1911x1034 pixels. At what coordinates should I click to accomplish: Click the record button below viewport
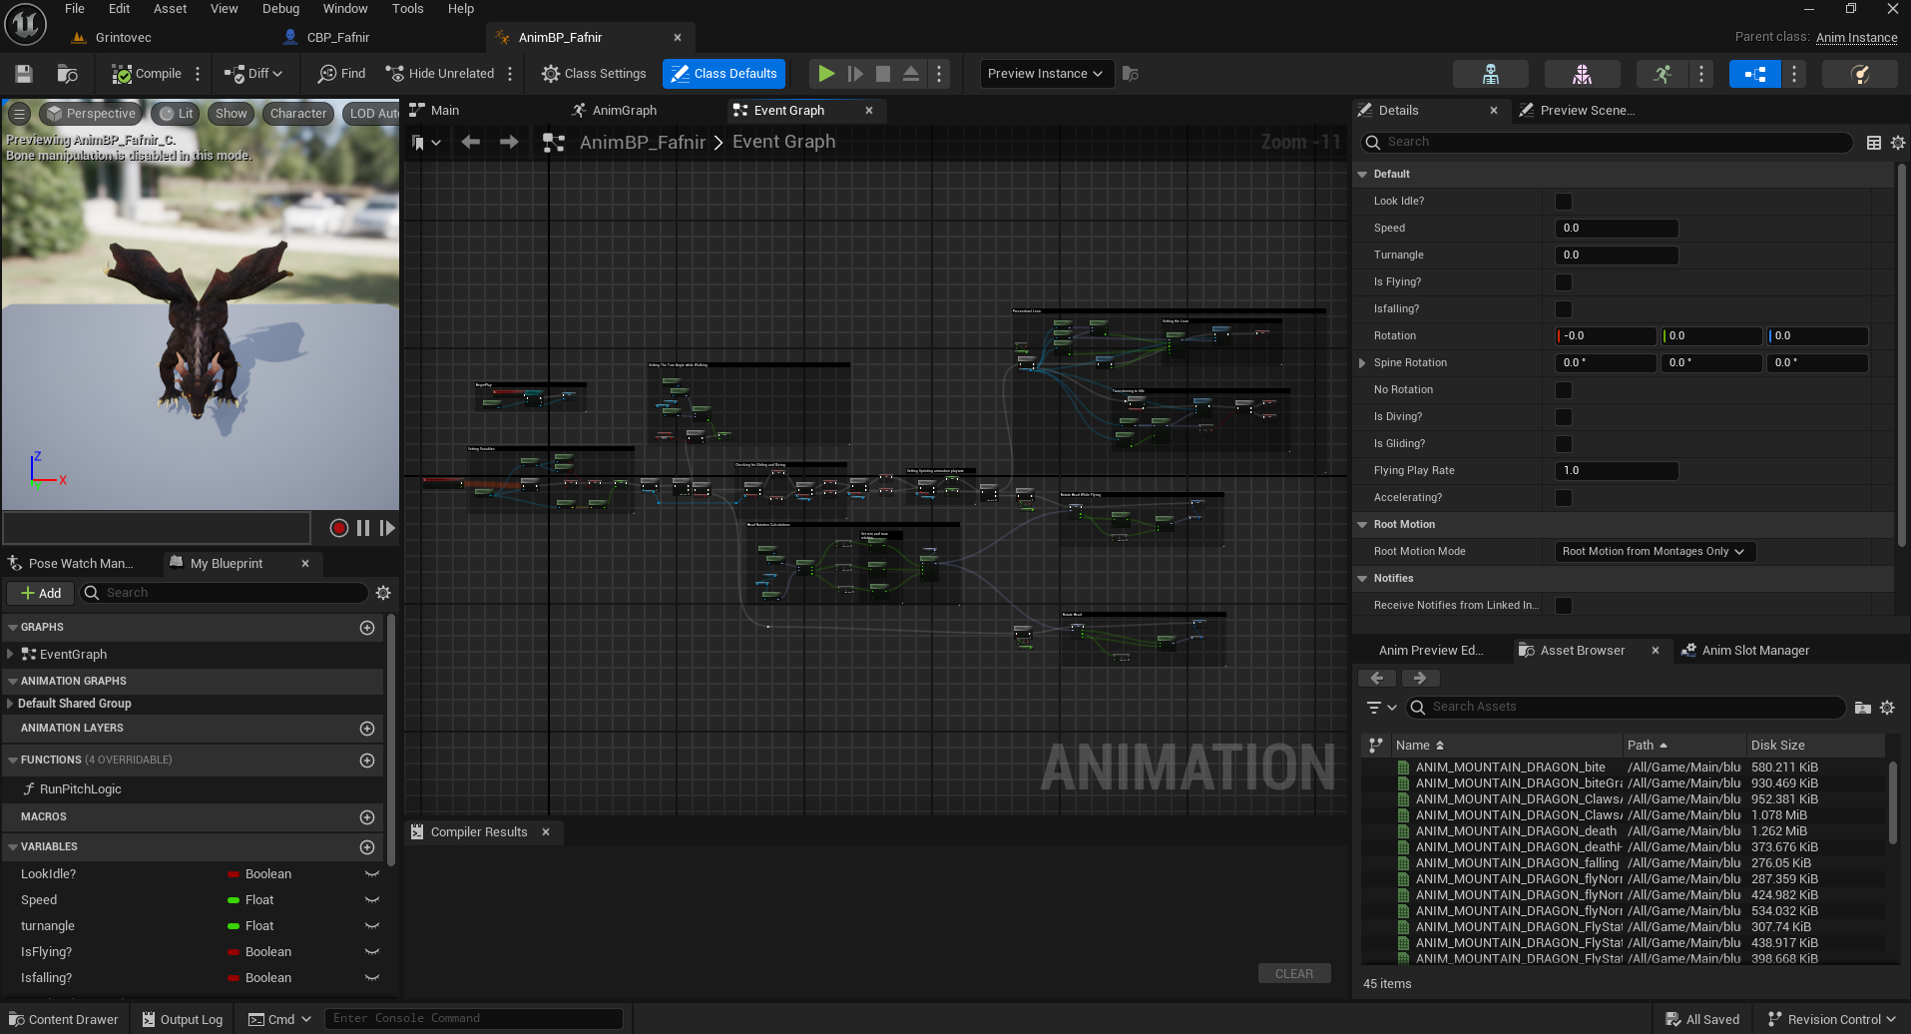coord(339,528)
